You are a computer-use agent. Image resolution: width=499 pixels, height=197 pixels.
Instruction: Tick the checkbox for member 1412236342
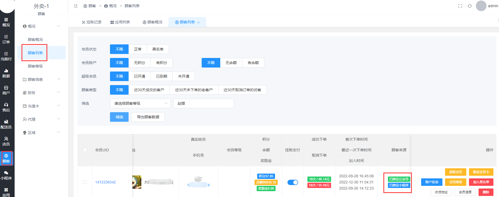(84, 182)
